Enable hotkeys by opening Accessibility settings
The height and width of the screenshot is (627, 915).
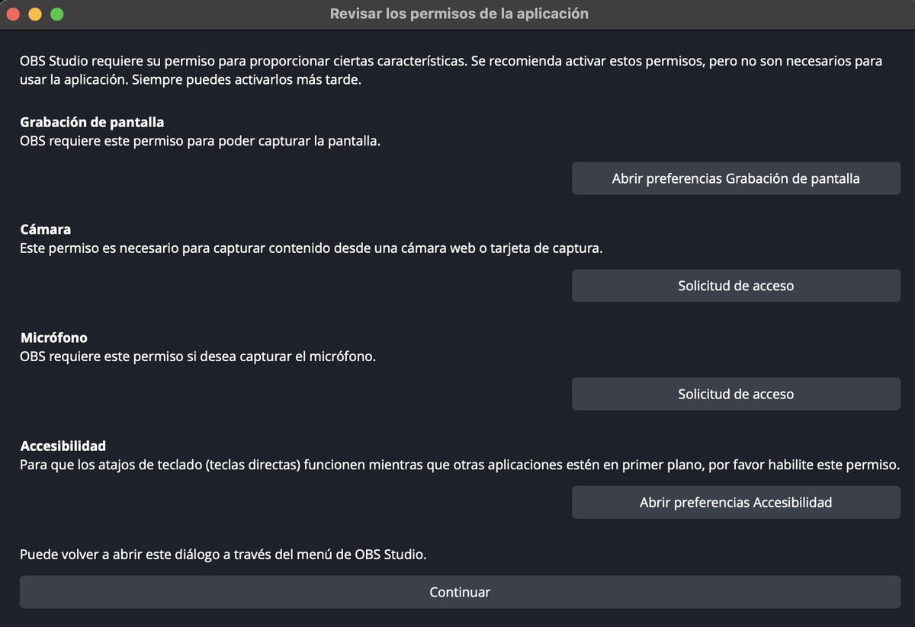coord(735,502)
